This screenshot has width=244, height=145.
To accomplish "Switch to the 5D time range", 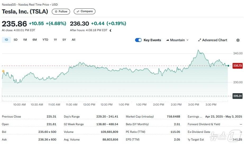I will point(16,40).
